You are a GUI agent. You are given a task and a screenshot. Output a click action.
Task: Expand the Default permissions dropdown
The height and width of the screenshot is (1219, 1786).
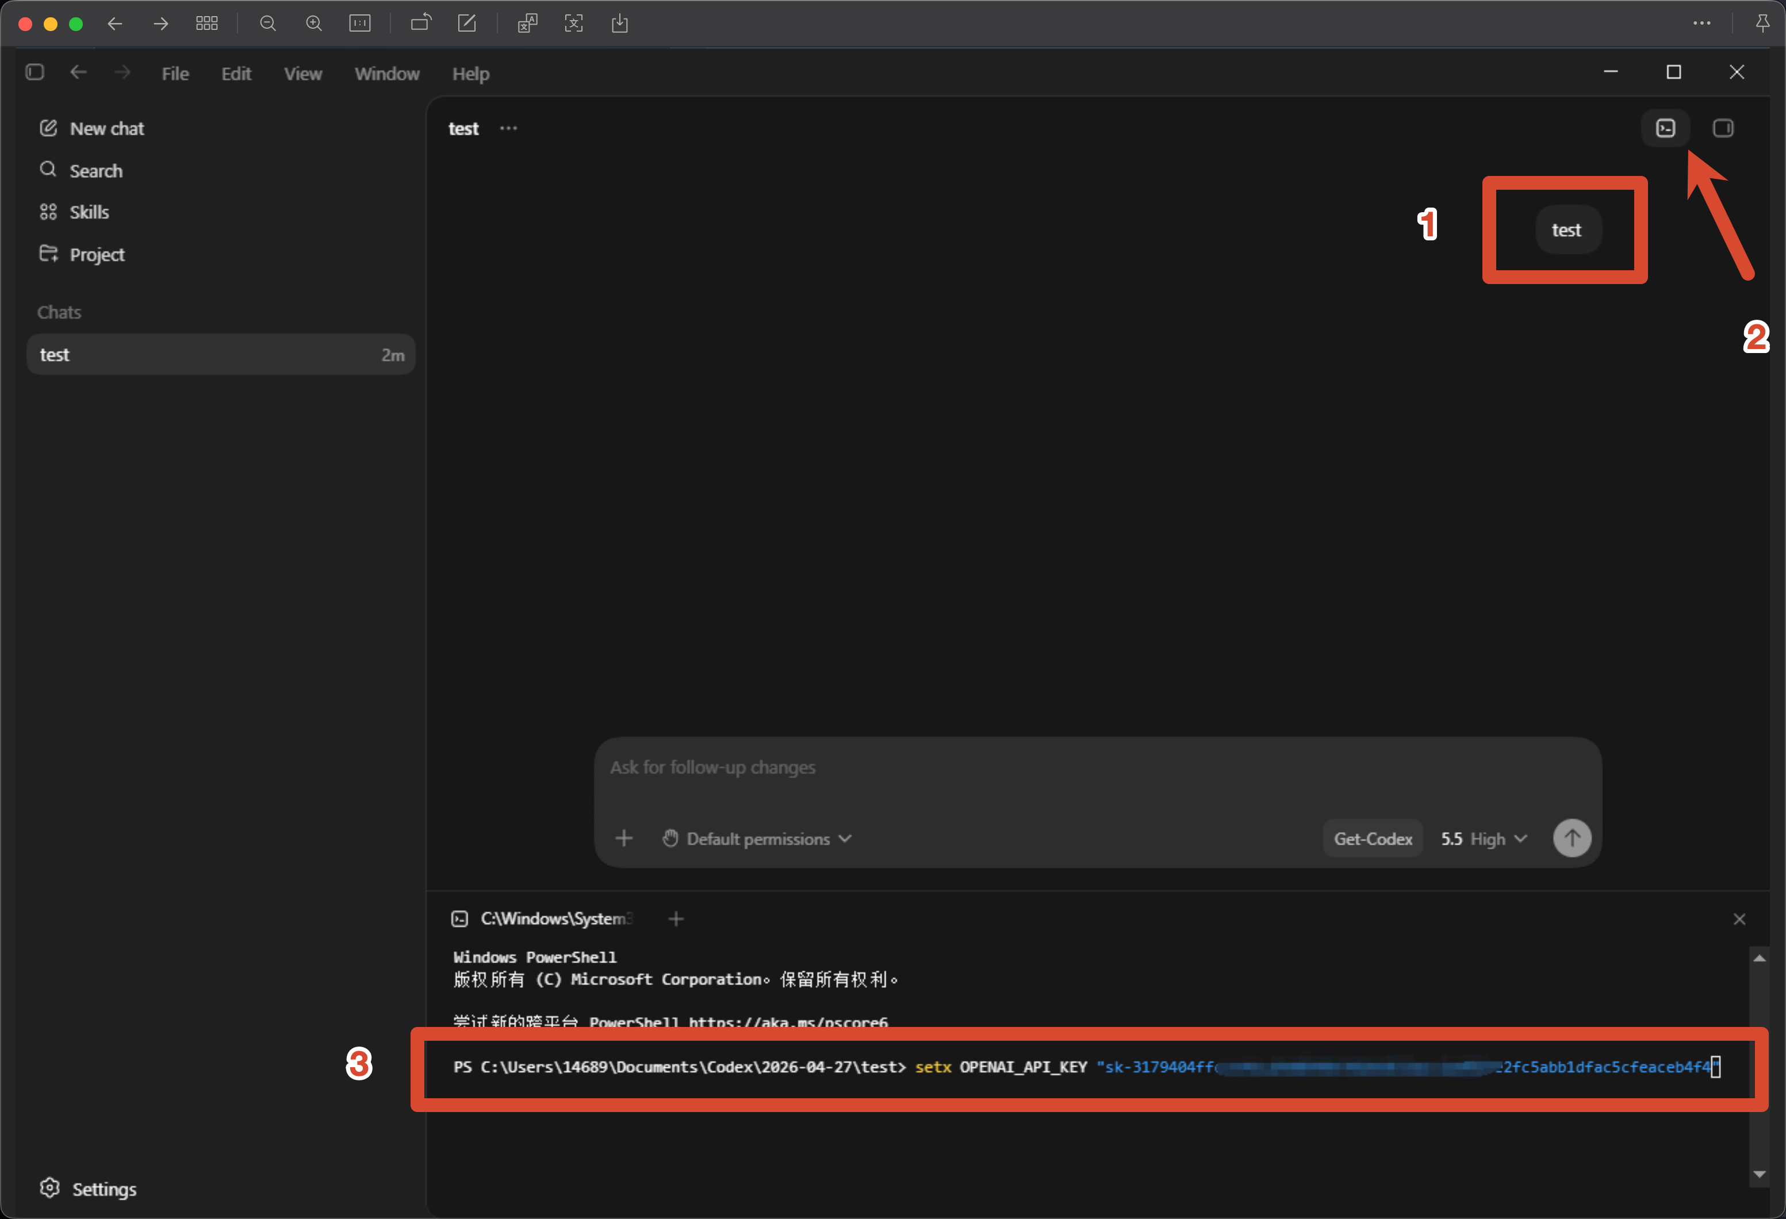[x=757, y=838]
